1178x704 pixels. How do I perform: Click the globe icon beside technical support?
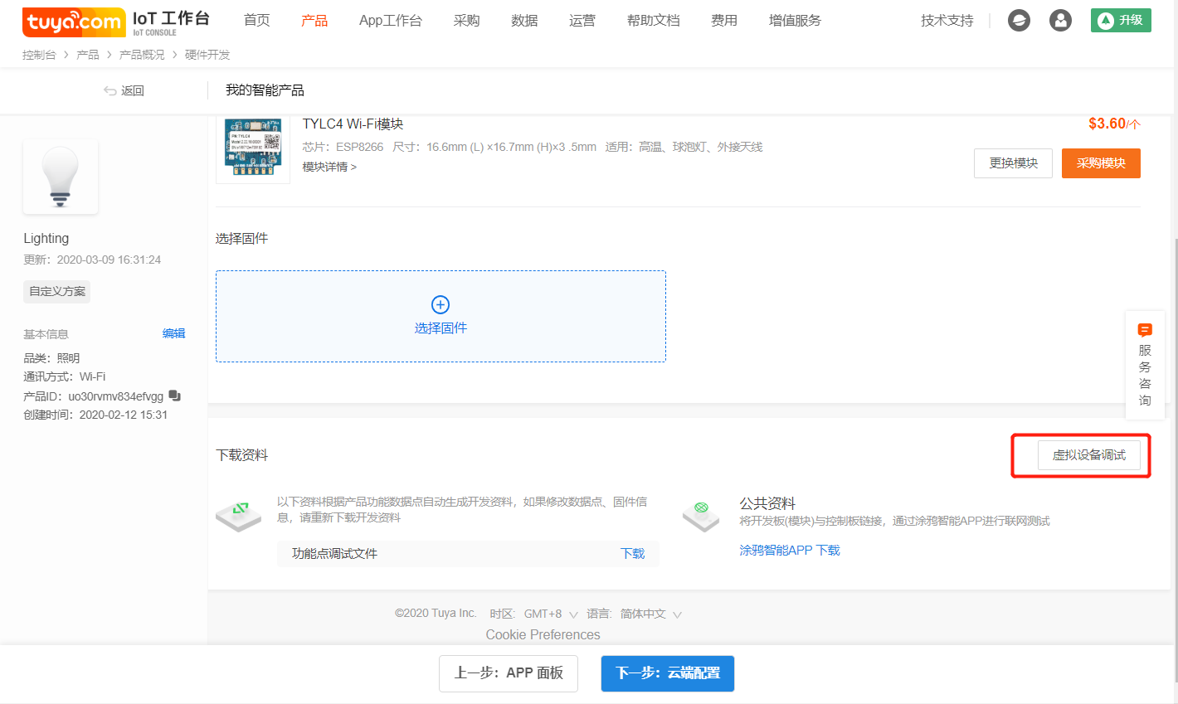tap(1019, 21)
